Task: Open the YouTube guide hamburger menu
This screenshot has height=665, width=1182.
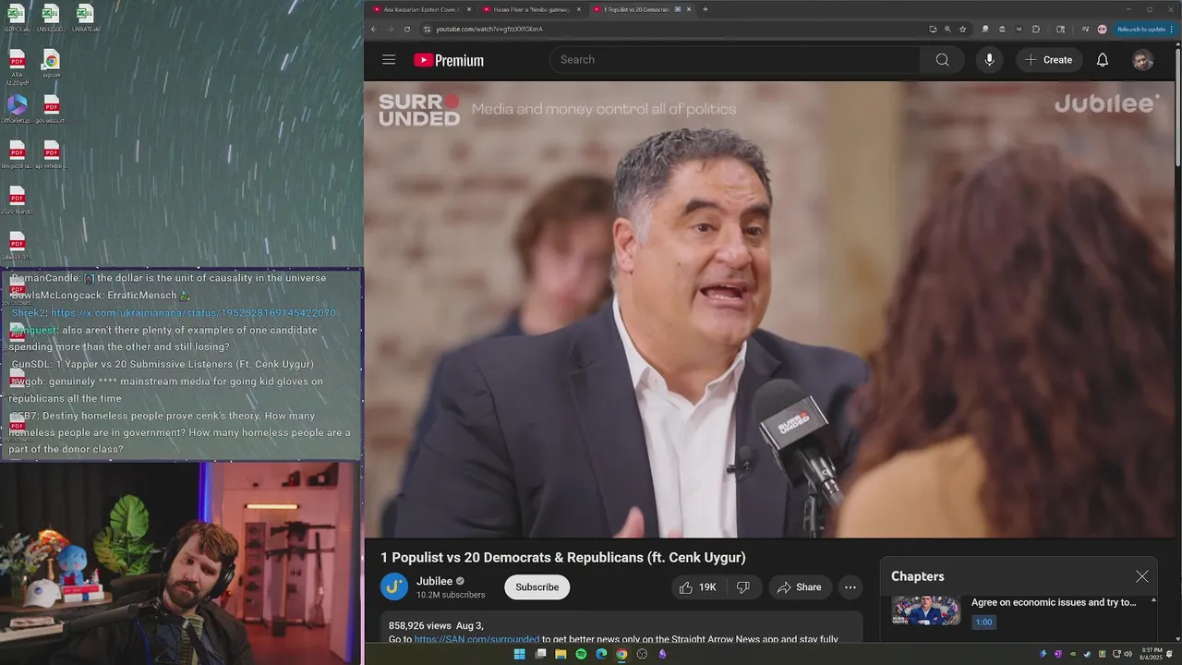Action: 389,60
